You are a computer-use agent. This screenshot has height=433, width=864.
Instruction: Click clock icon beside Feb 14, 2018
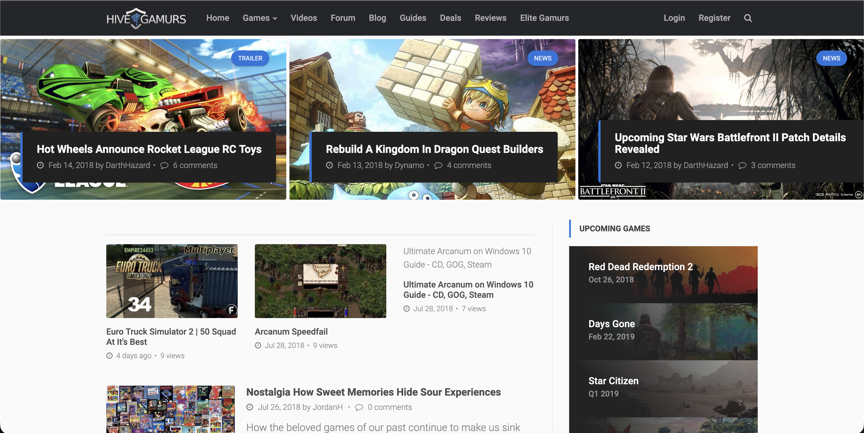pos(40,165)
